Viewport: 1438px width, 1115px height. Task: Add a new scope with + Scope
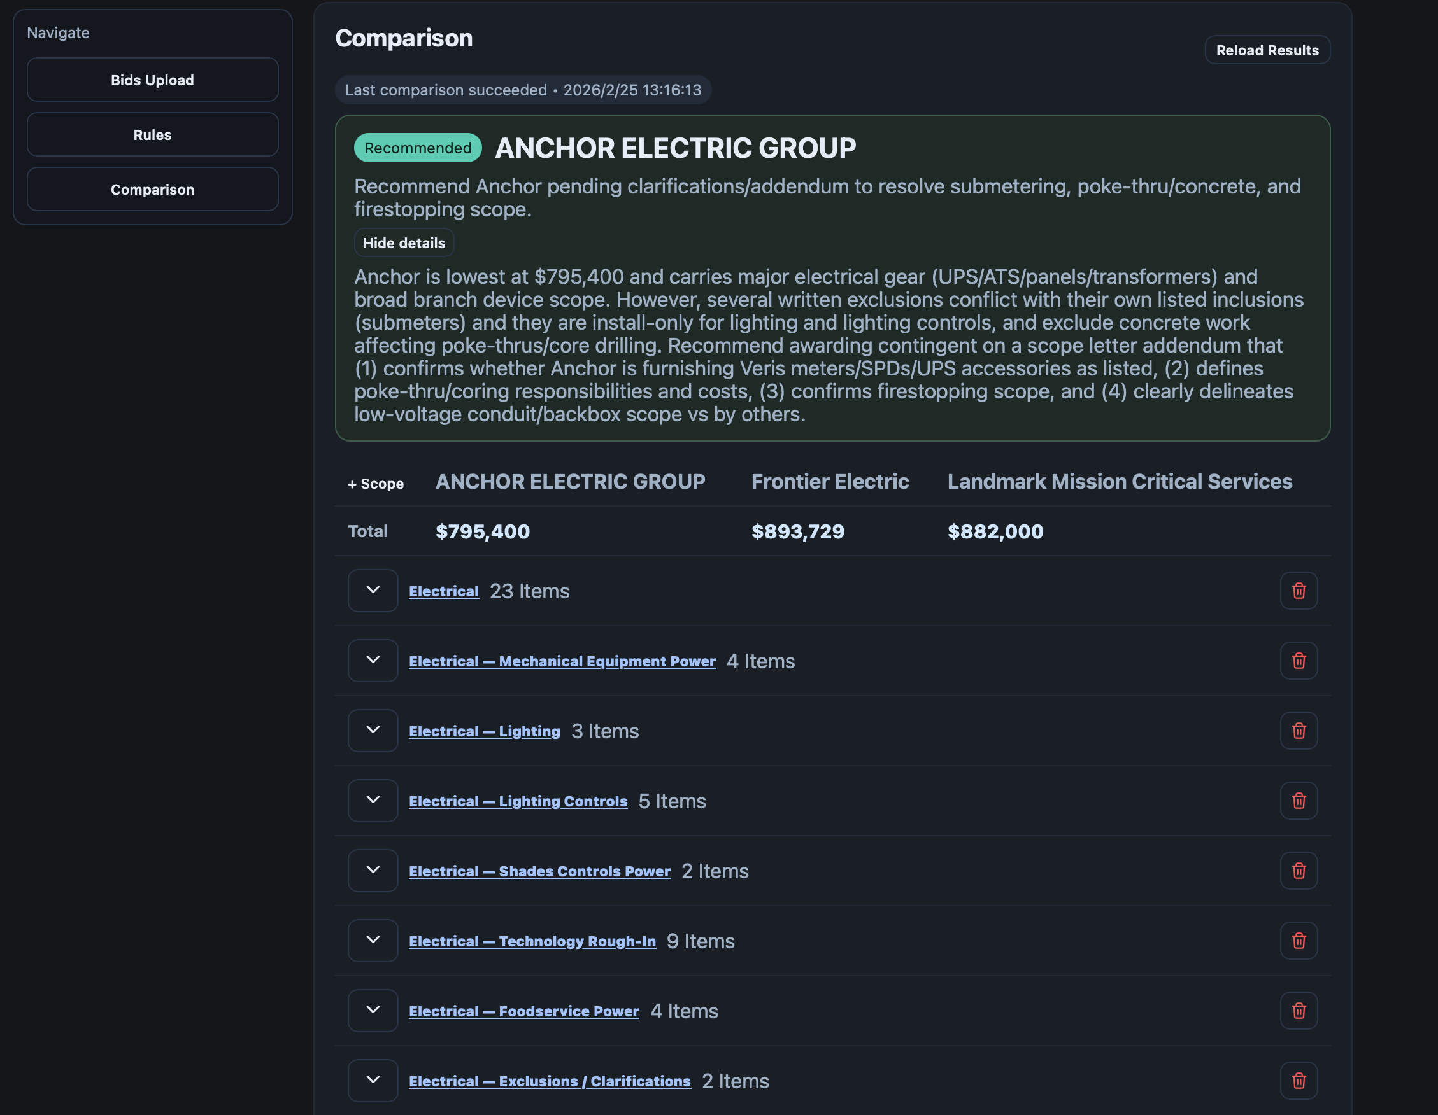(375, 484)
